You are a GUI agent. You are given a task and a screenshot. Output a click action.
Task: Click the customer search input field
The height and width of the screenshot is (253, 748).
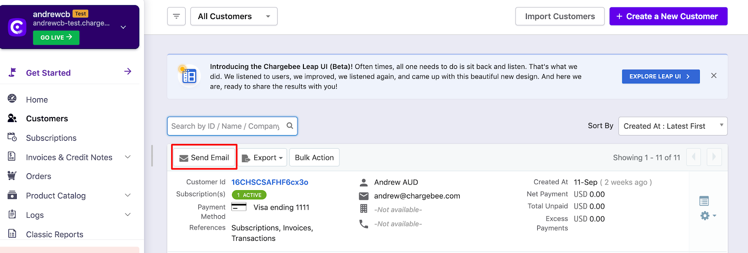(x=225, y=126)
